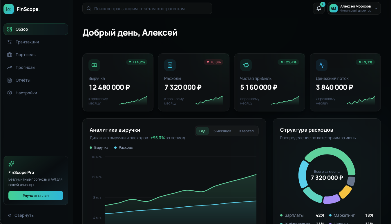391x224 pixels.
Task: Switch chart to 6 месяцев
Action: (222, 131)
